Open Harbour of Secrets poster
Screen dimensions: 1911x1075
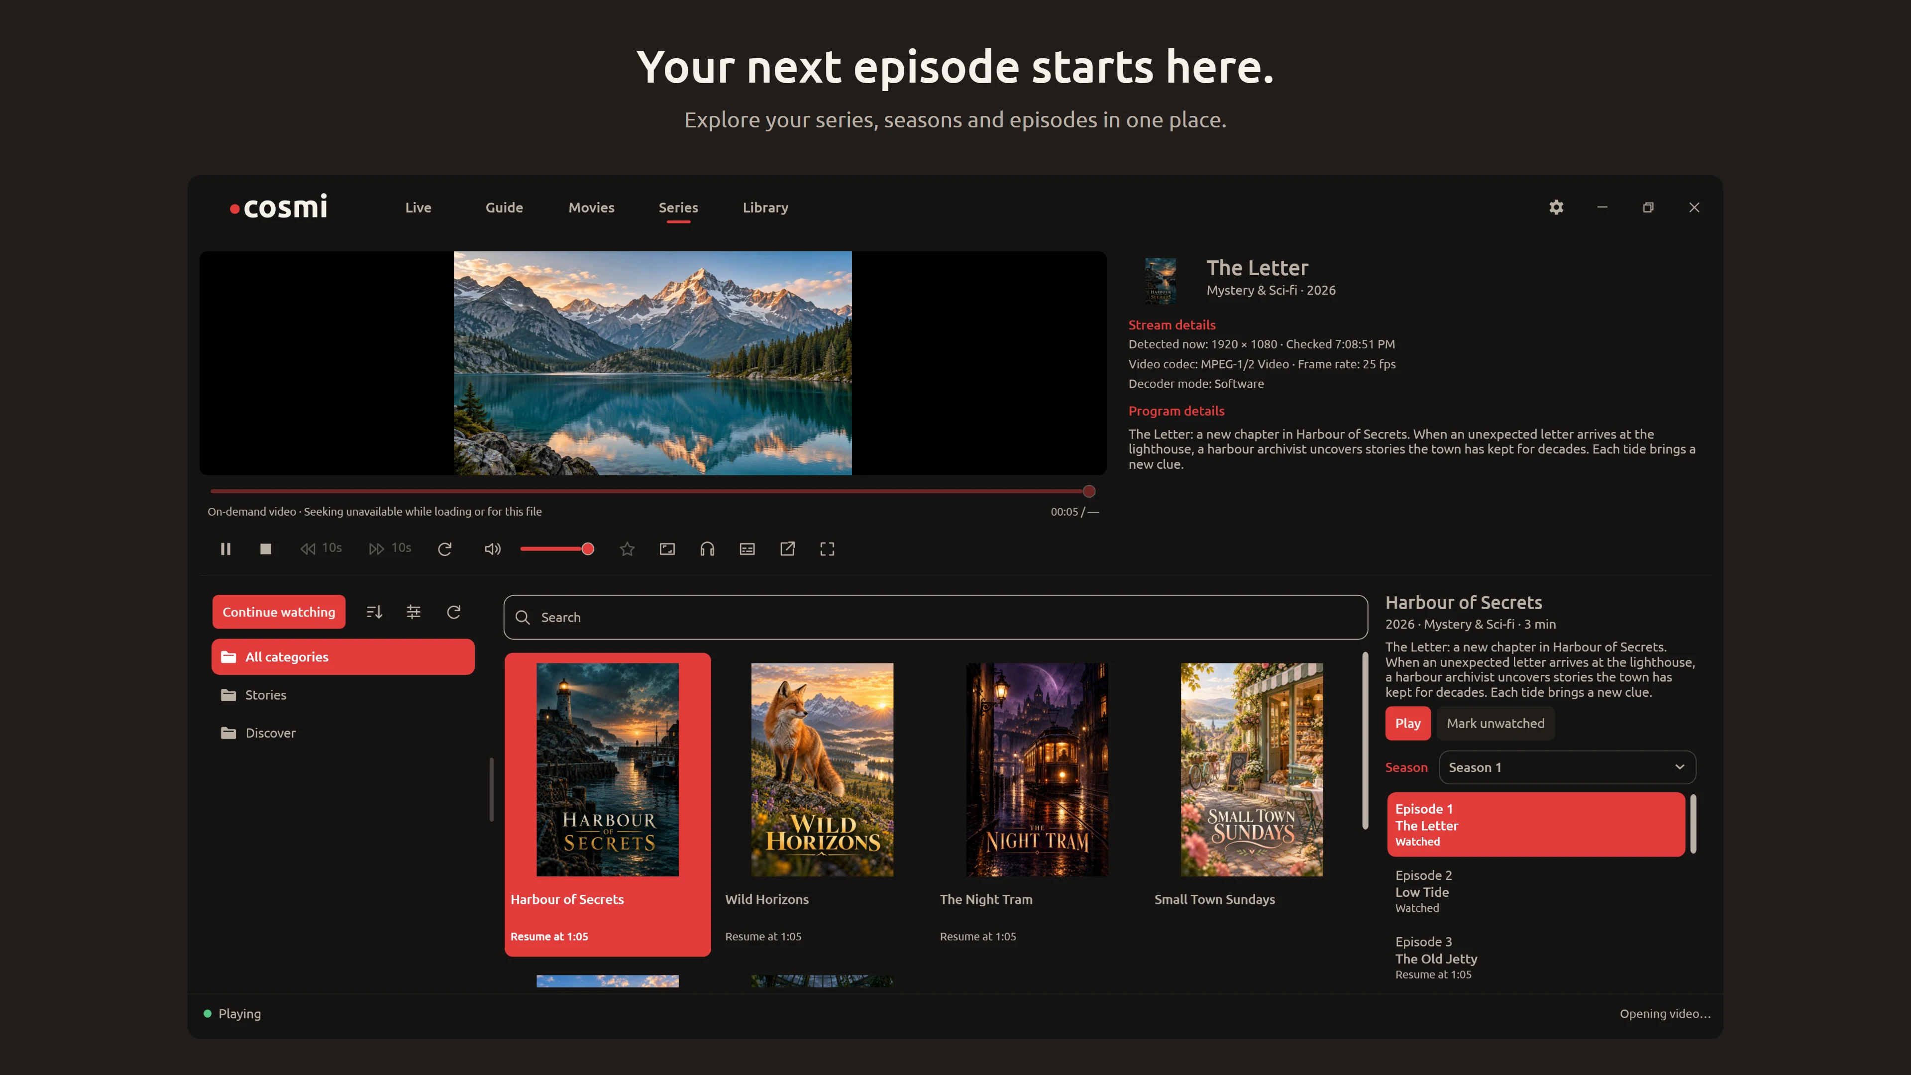(608, 769)
